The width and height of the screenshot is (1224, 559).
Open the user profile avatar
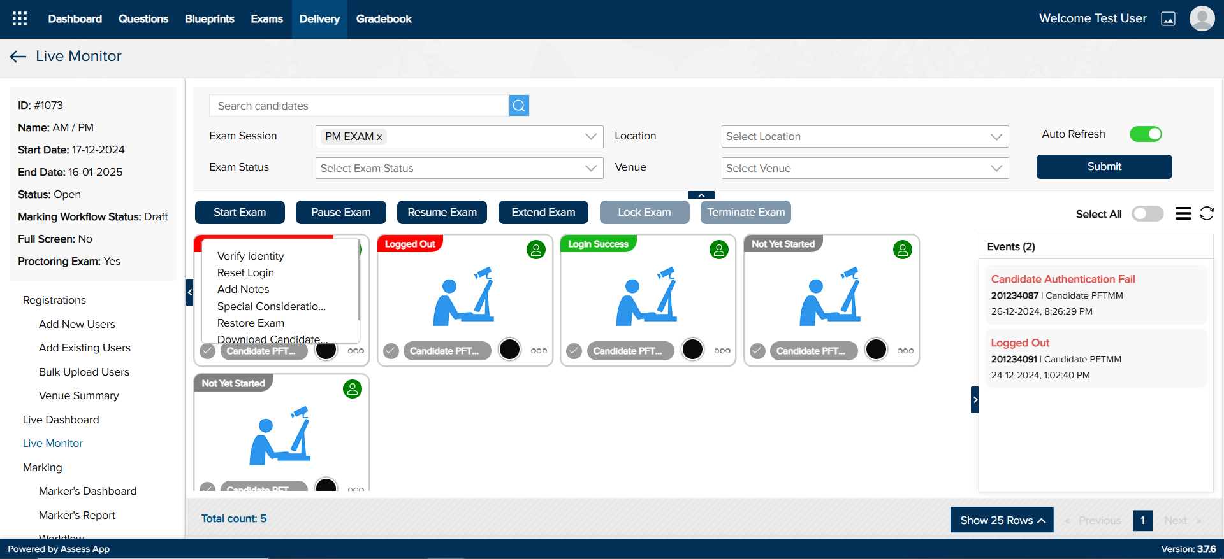tap(1202, 18)
